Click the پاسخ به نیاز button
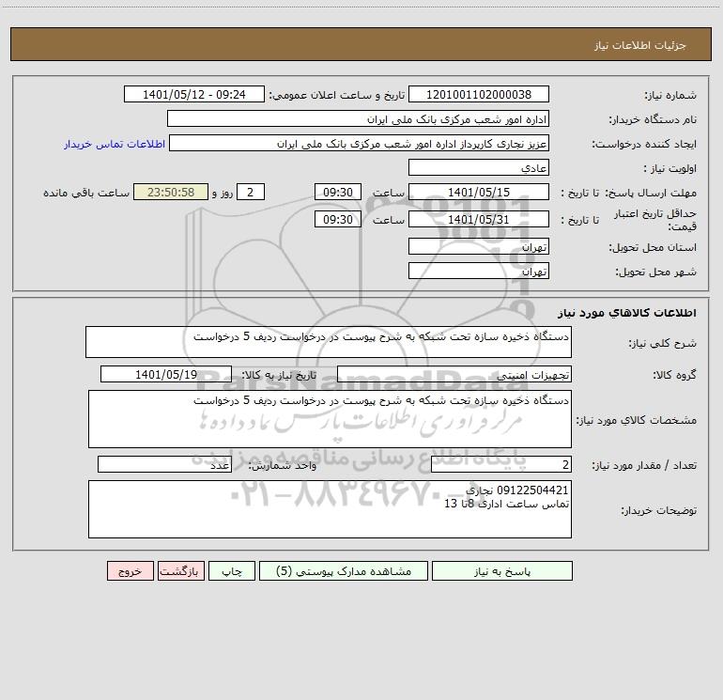Viewport: 723px width, 700px height. point(502,570)
